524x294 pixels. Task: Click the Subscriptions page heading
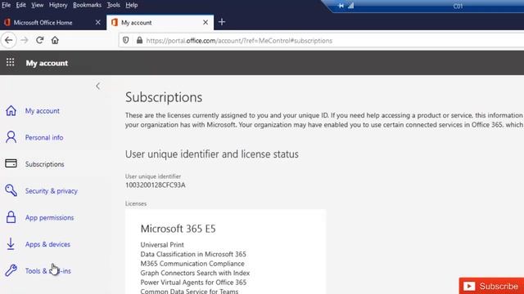click(164, 97)
